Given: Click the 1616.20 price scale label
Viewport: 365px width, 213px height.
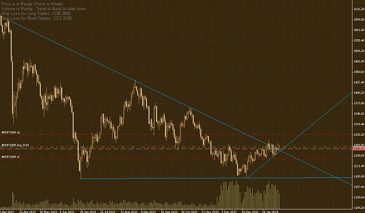Looking at the screenshot, I should pyautogui.click(x=359, y=9).
